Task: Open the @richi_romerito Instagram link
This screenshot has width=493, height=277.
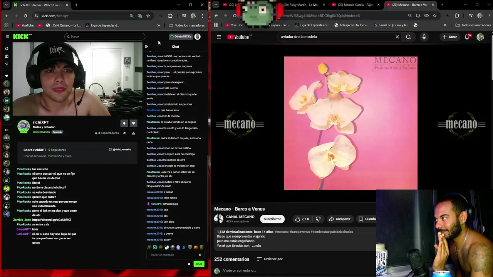Action: (x=120, y=149)
